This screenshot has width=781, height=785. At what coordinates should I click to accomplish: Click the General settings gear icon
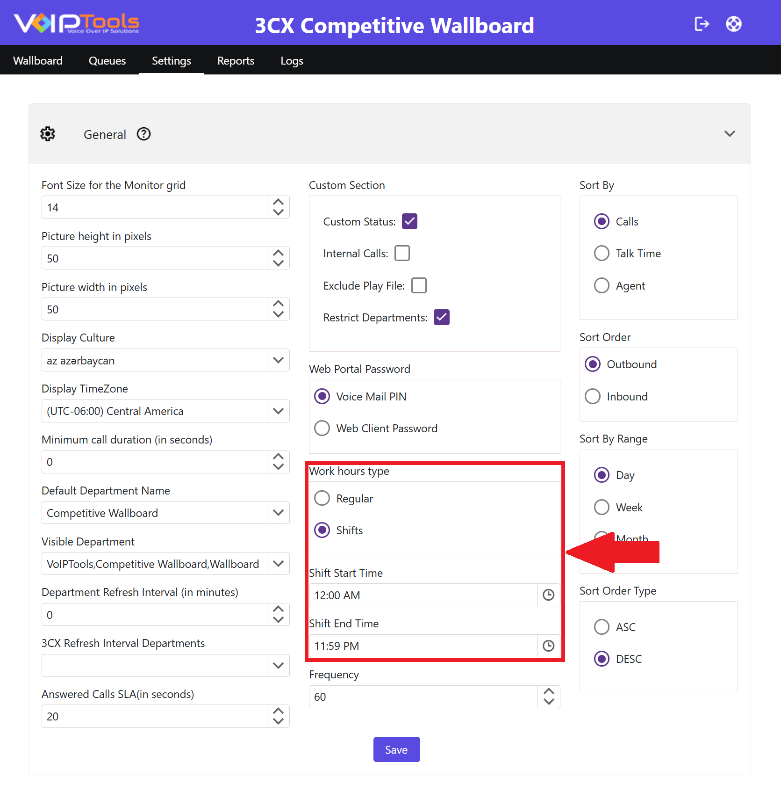pos(48,134)
